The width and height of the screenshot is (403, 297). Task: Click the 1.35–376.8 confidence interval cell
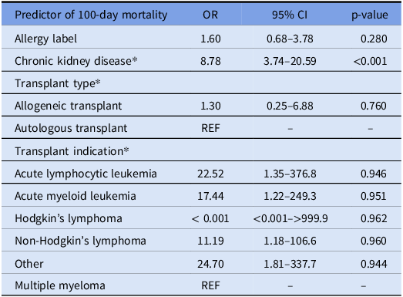(x=290, y=174)
